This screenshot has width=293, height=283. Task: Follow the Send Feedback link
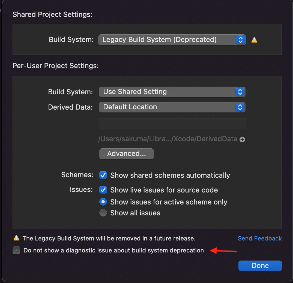(x=260, y=238)
